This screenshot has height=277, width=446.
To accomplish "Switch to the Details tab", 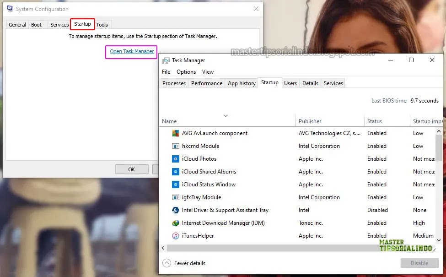I will (x=310, y=83).
